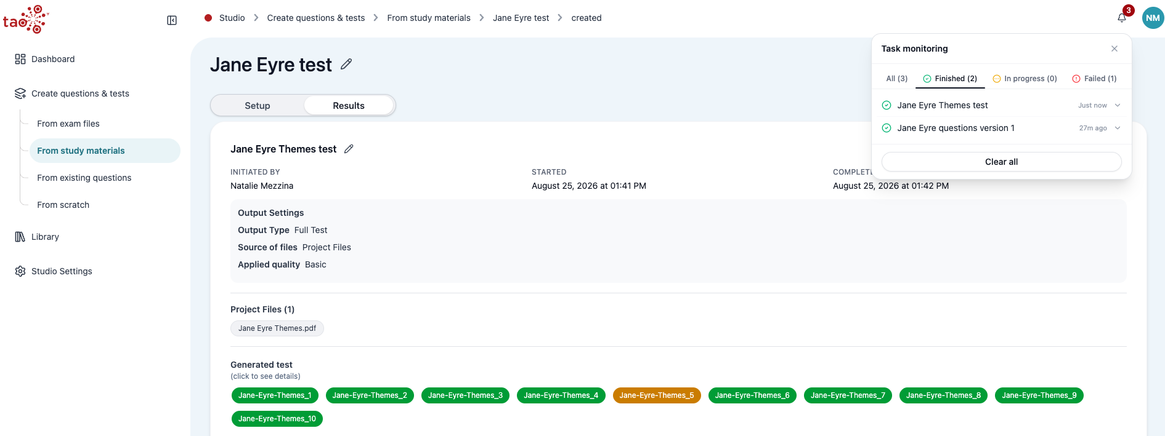The image size is (1165, 436).
Task: Click the Library books icon
Action: tap(20, 237)
